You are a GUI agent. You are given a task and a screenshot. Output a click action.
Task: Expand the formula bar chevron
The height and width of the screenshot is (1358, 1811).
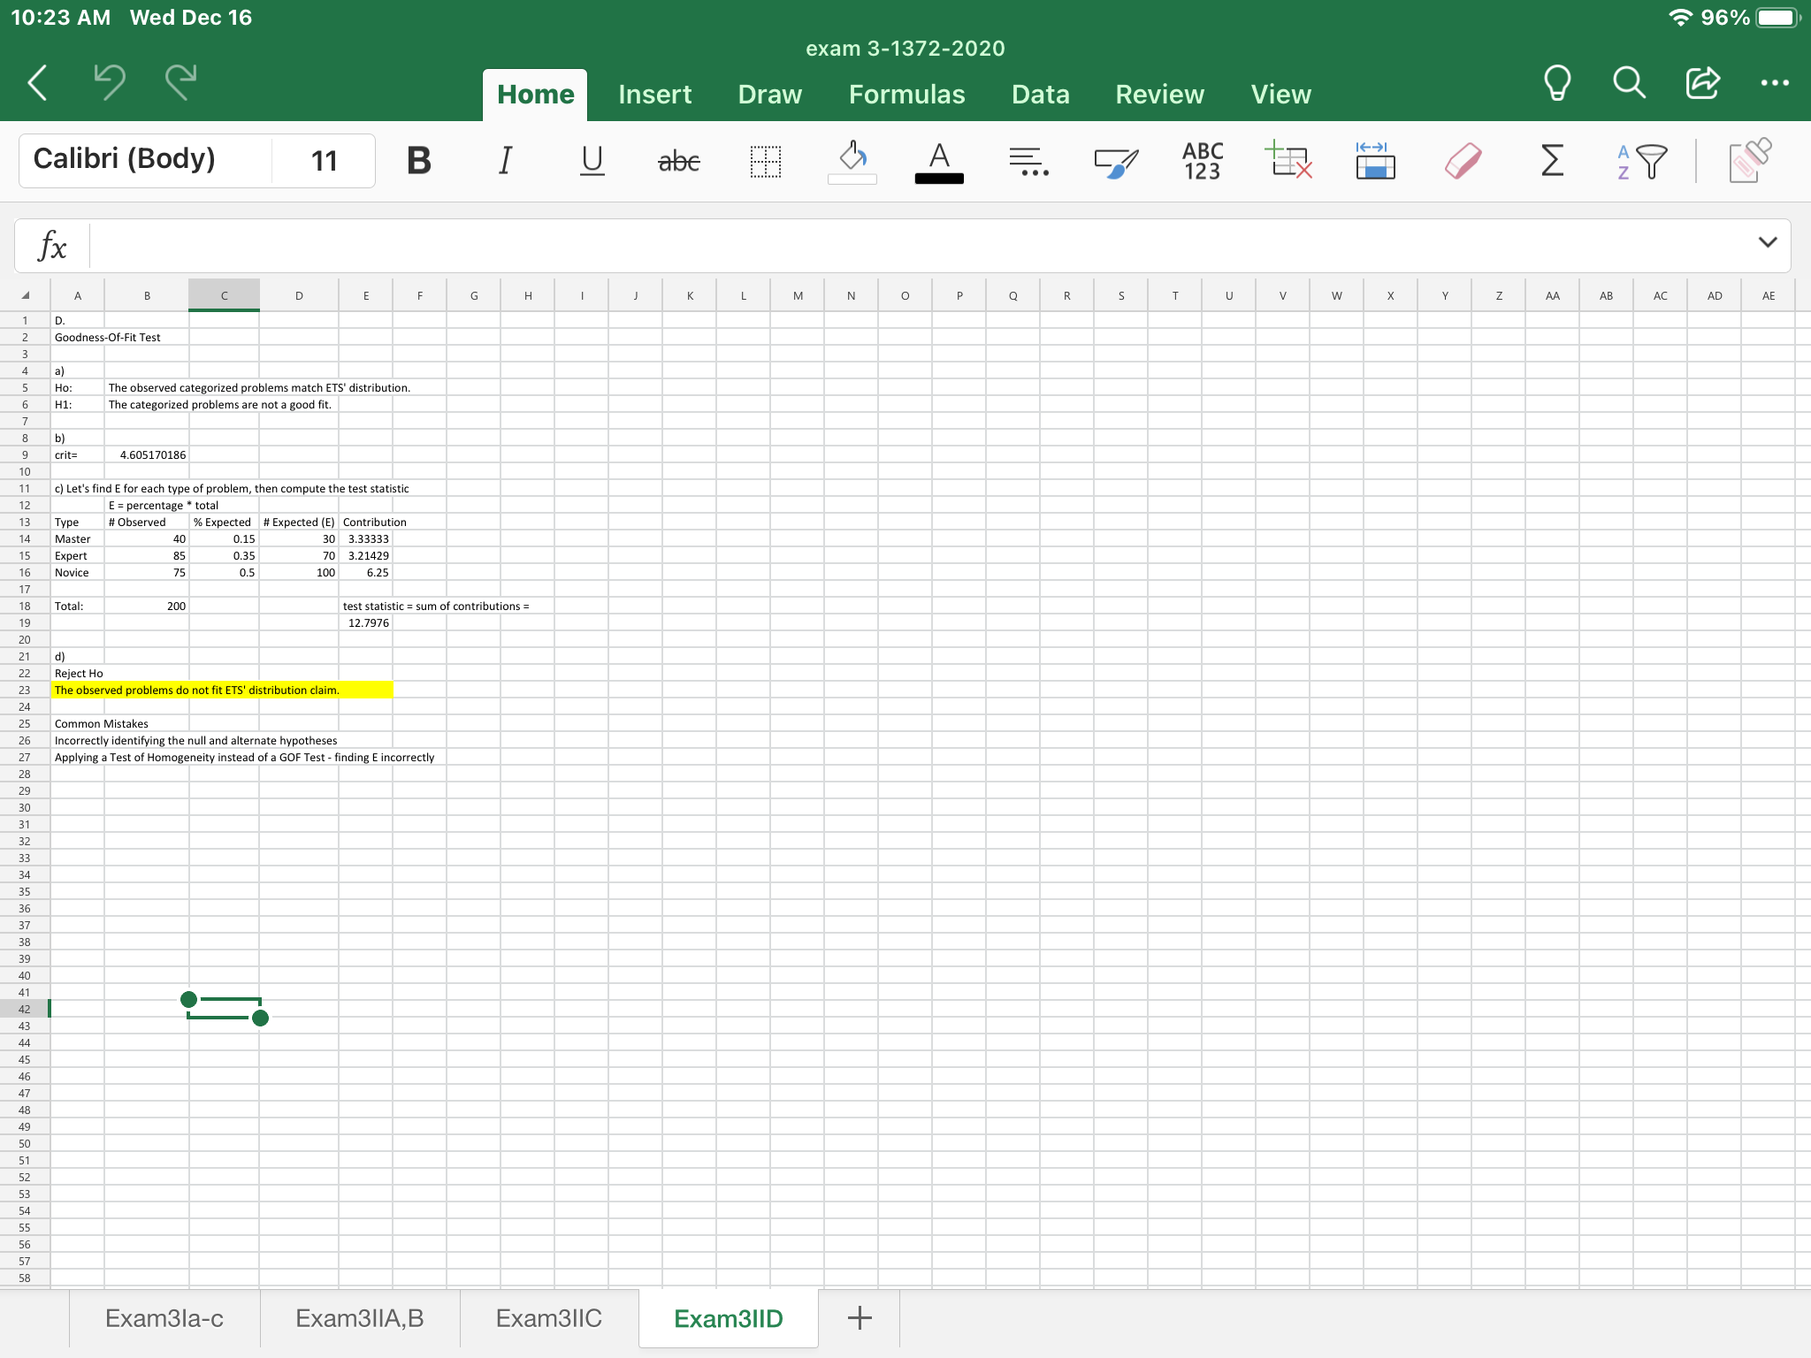tap(1767, 242)
